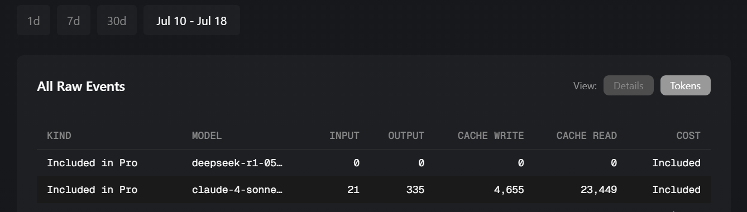The width and height of the screenshot is (747, 212).
Task: Click Included cost in claude row
Action: pyautogui.click(x=677, y=190)
